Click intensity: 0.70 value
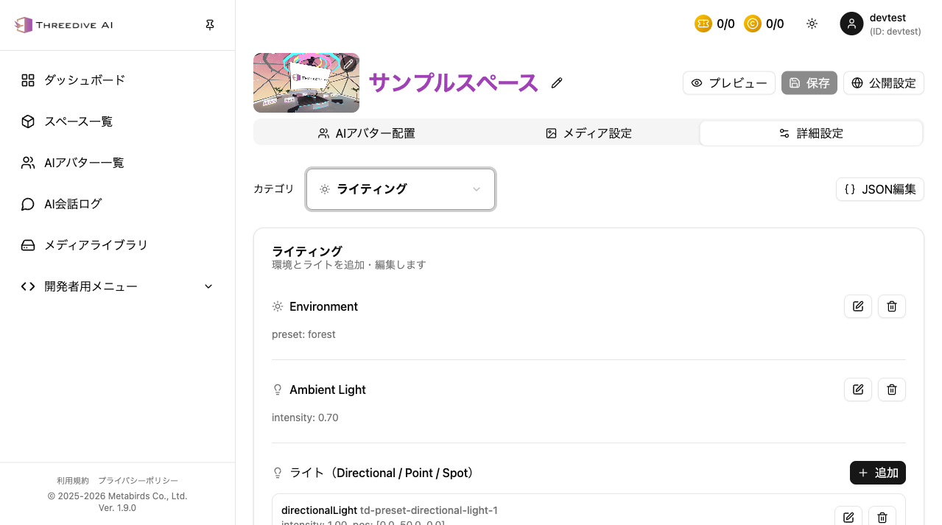This screenshot has width=942, height=525. [x=305, y=417]
